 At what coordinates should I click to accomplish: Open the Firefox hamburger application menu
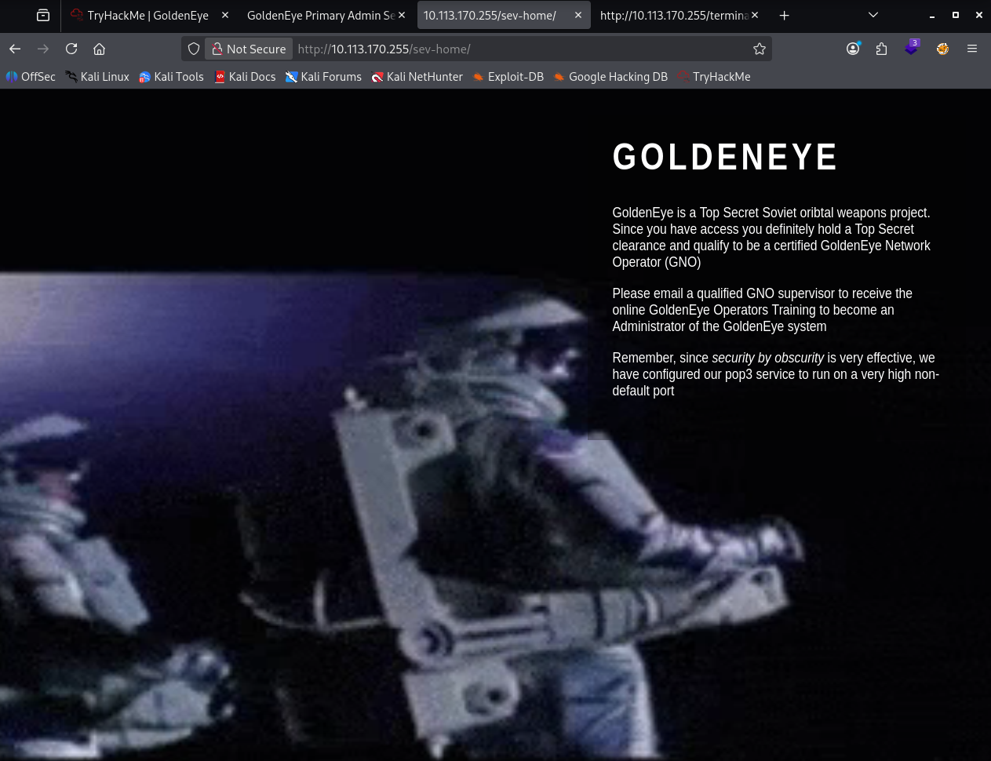pyautogui.click(x=971, y=49)
